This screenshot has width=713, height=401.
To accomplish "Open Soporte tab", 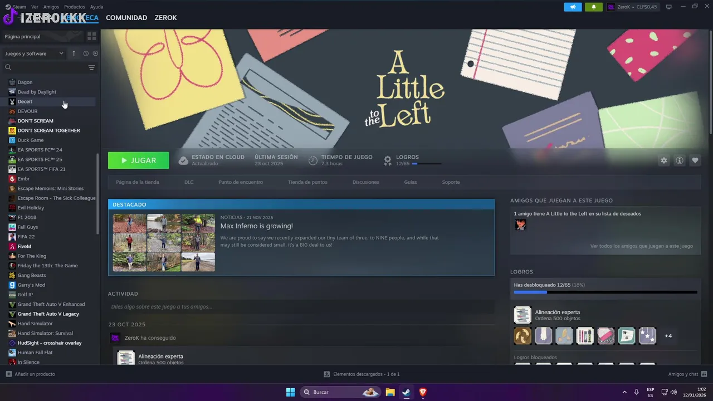I will (451, 182).
